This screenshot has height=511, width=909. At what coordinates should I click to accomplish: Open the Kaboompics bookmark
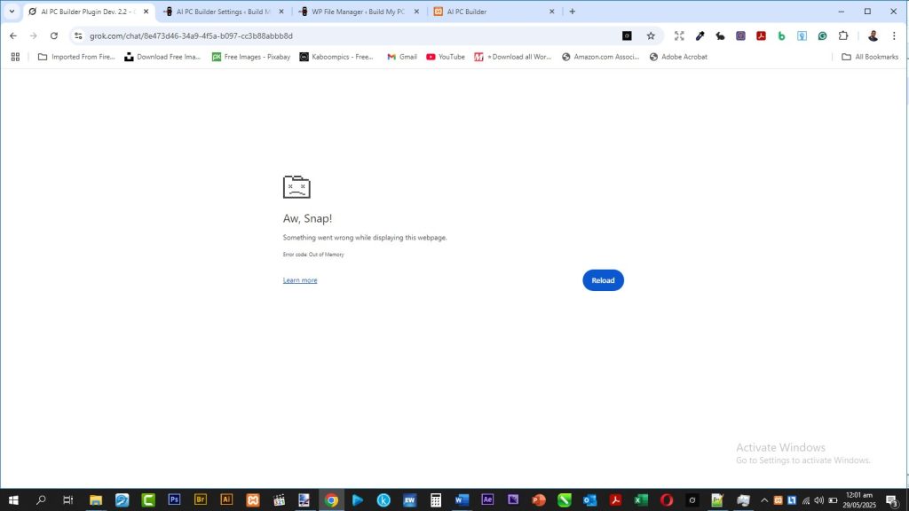336,57
